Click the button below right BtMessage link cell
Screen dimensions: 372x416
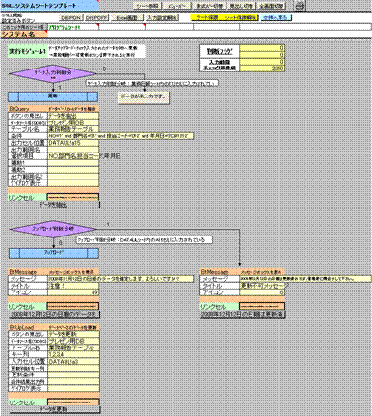tap(243, 314)
